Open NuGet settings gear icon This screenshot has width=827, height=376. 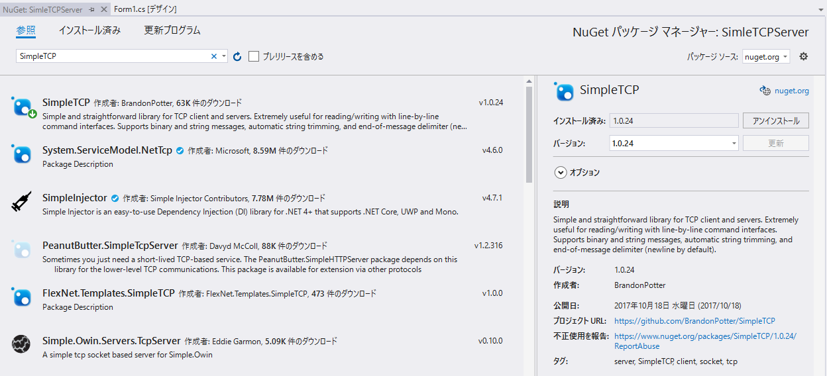[x=804, y=57]
